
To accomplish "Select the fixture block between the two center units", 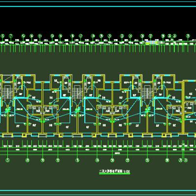I will tap(113, 110).
